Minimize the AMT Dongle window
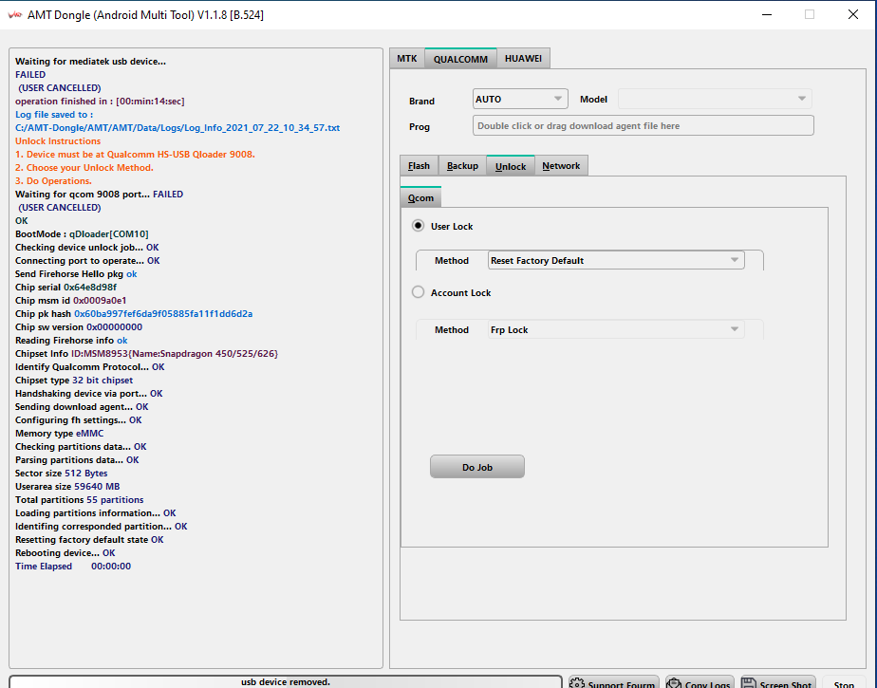Screen dimensions: 877x688 [766, 14]
